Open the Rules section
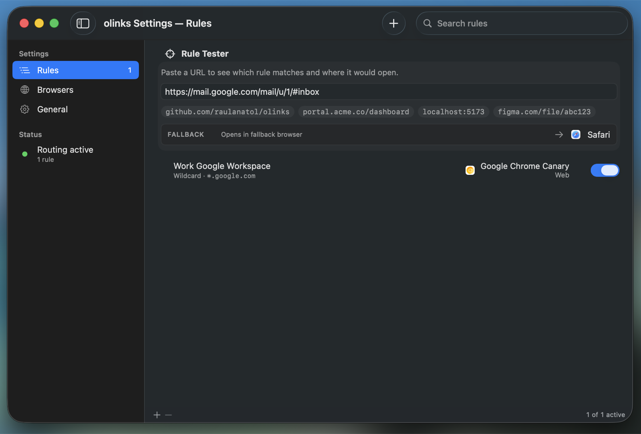The height and width of the screenshot is (434, 641). (76, 70)
